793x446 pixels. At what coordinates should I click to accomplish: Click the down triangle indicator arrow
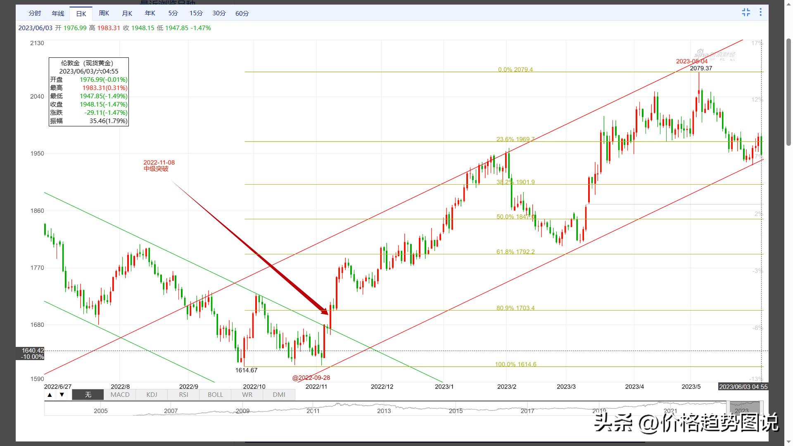click(x=62, y=395)
